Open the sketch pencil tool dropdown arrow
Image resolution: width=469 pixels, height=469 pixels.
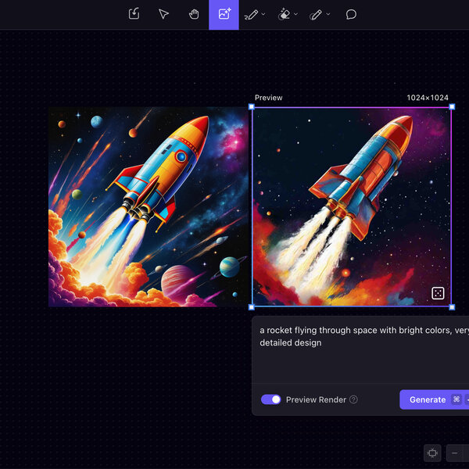[x=263, y=14]
